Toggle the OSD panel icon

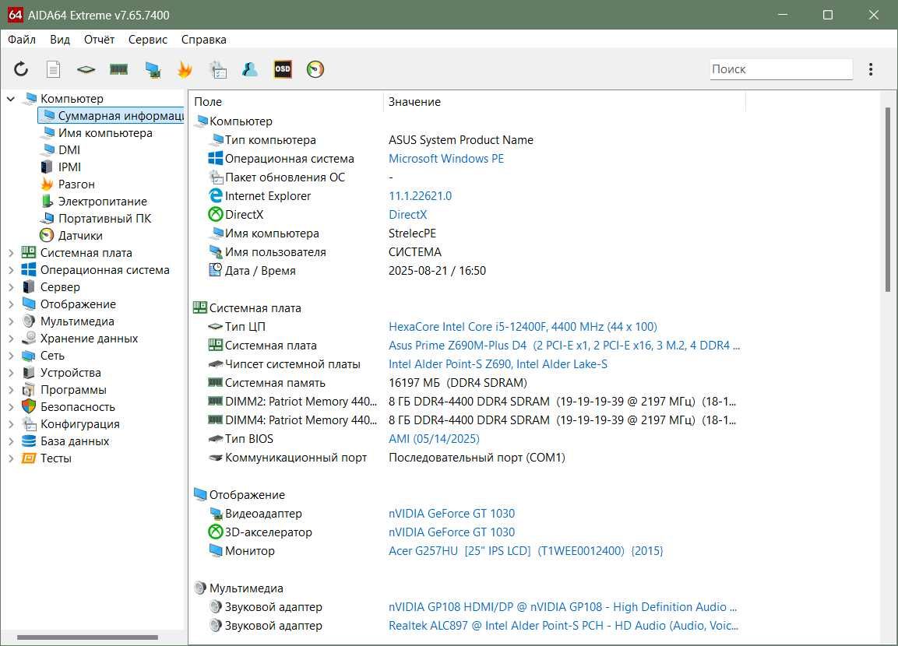coord(283,69)
